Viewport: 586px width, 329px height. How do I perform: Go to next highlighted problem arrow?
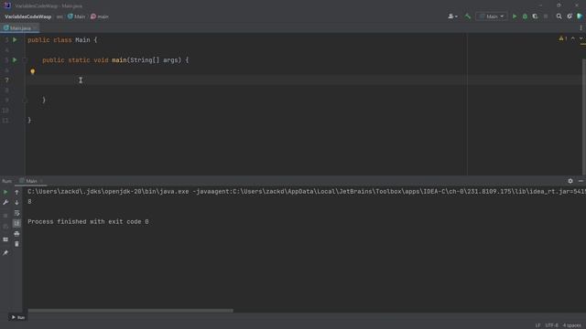tap(581, 38)
